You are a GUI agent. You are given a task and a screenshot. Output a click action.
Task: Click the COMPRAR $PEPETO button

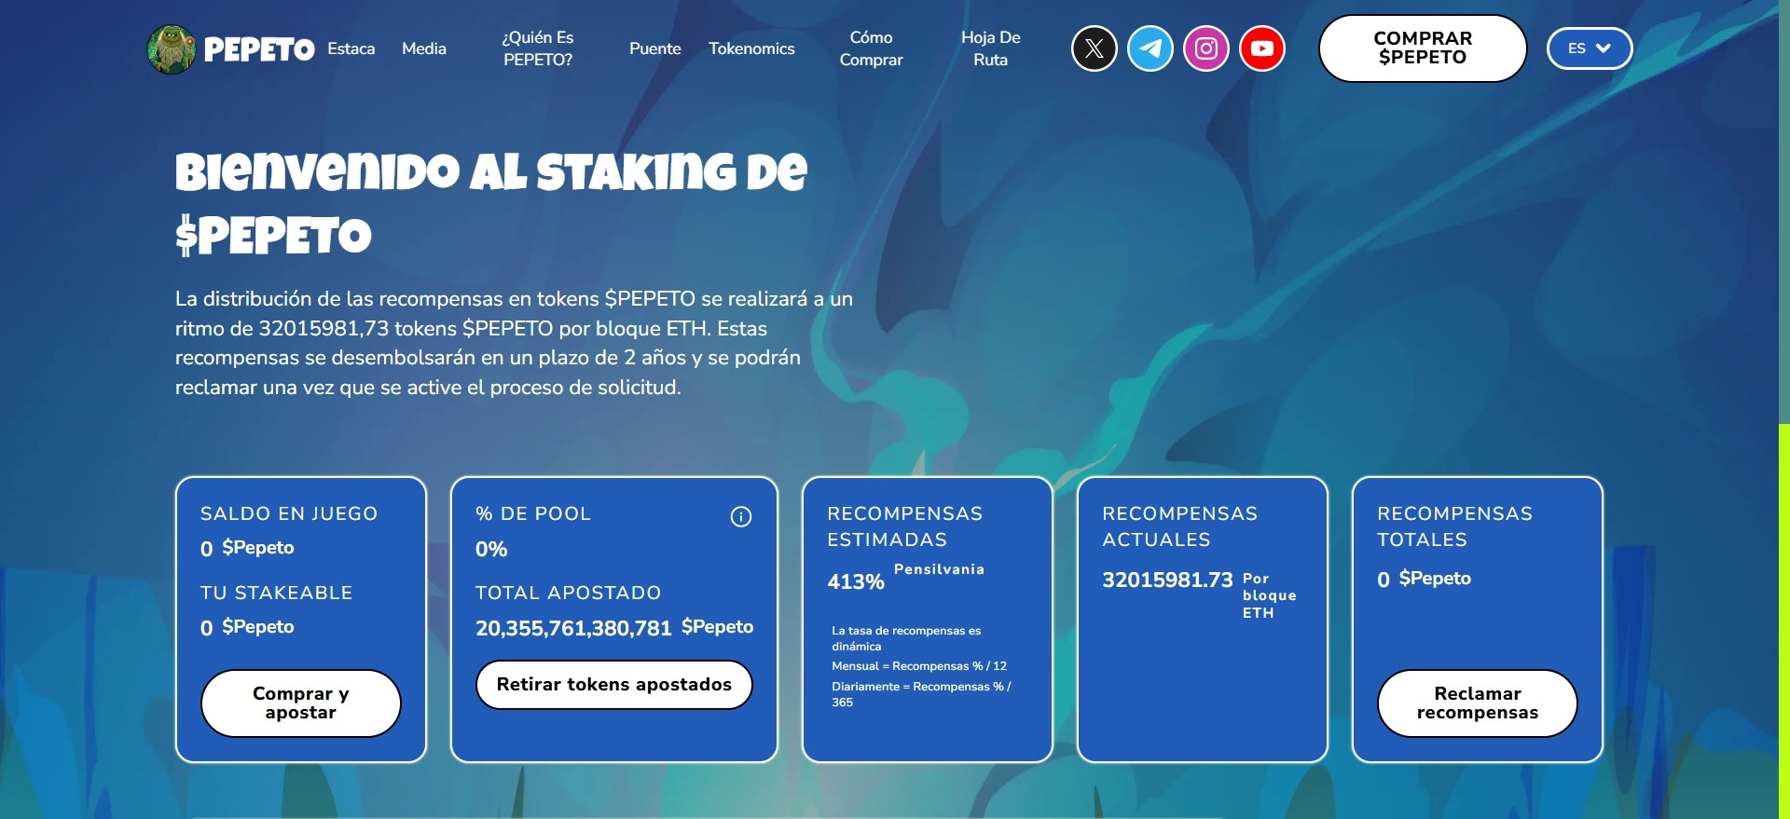pos(1423,48)
